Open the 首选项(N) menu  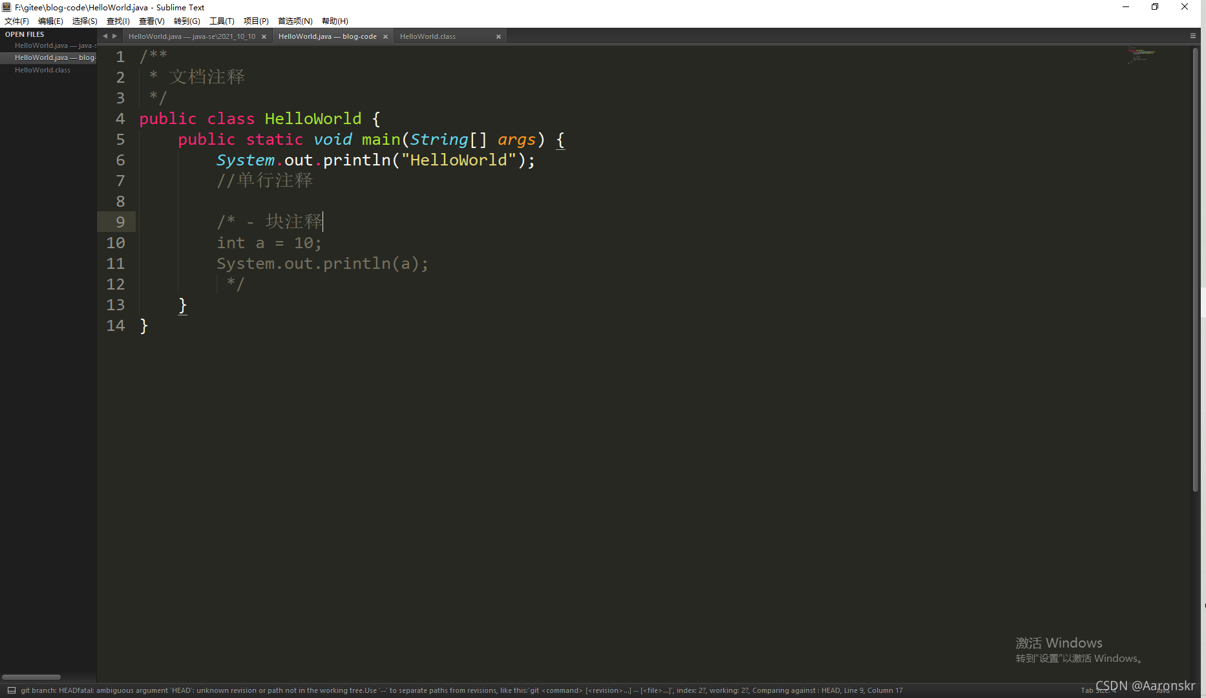point(295,21)
